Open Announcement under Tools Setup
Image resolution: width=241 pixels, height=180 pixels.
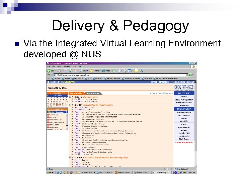[184, 113]
